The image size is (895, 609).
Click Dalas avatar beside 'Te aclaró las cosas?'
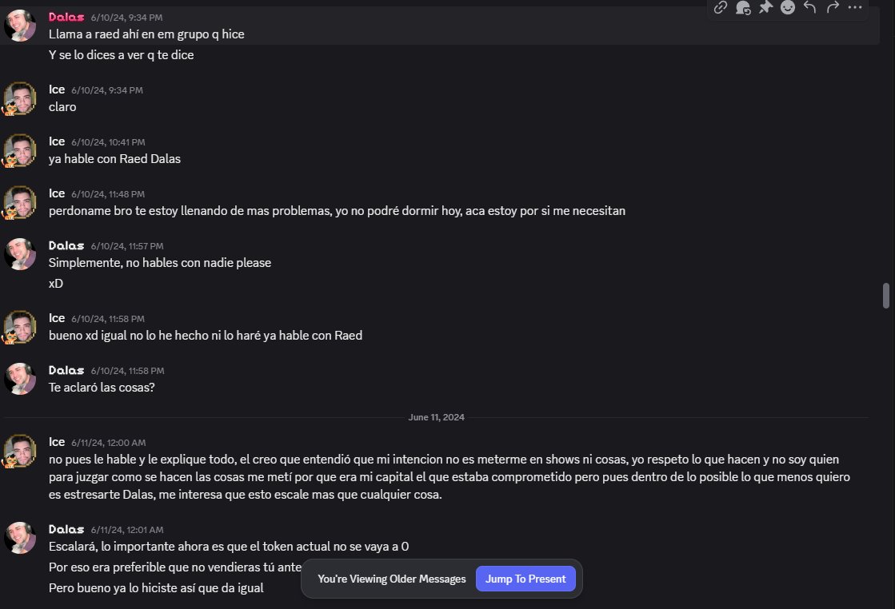tap(20, 379)
